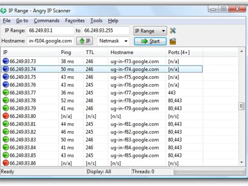Select green status icon for 66.249.93.81
Image resolution: width=248 pixels, height=186 pixels.
click(6, 124)
